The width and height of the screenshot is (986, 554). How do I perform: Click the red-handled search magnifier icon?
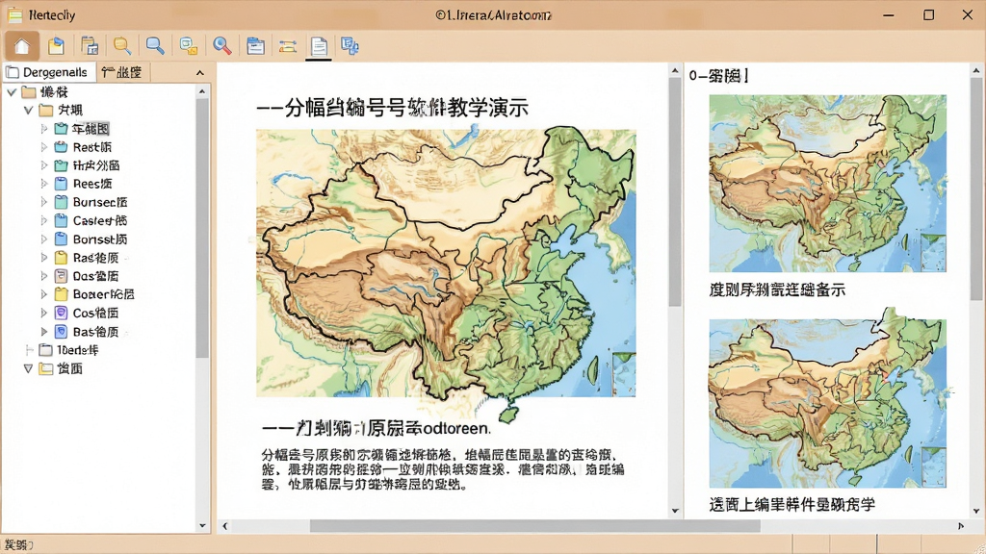(222, 46)
